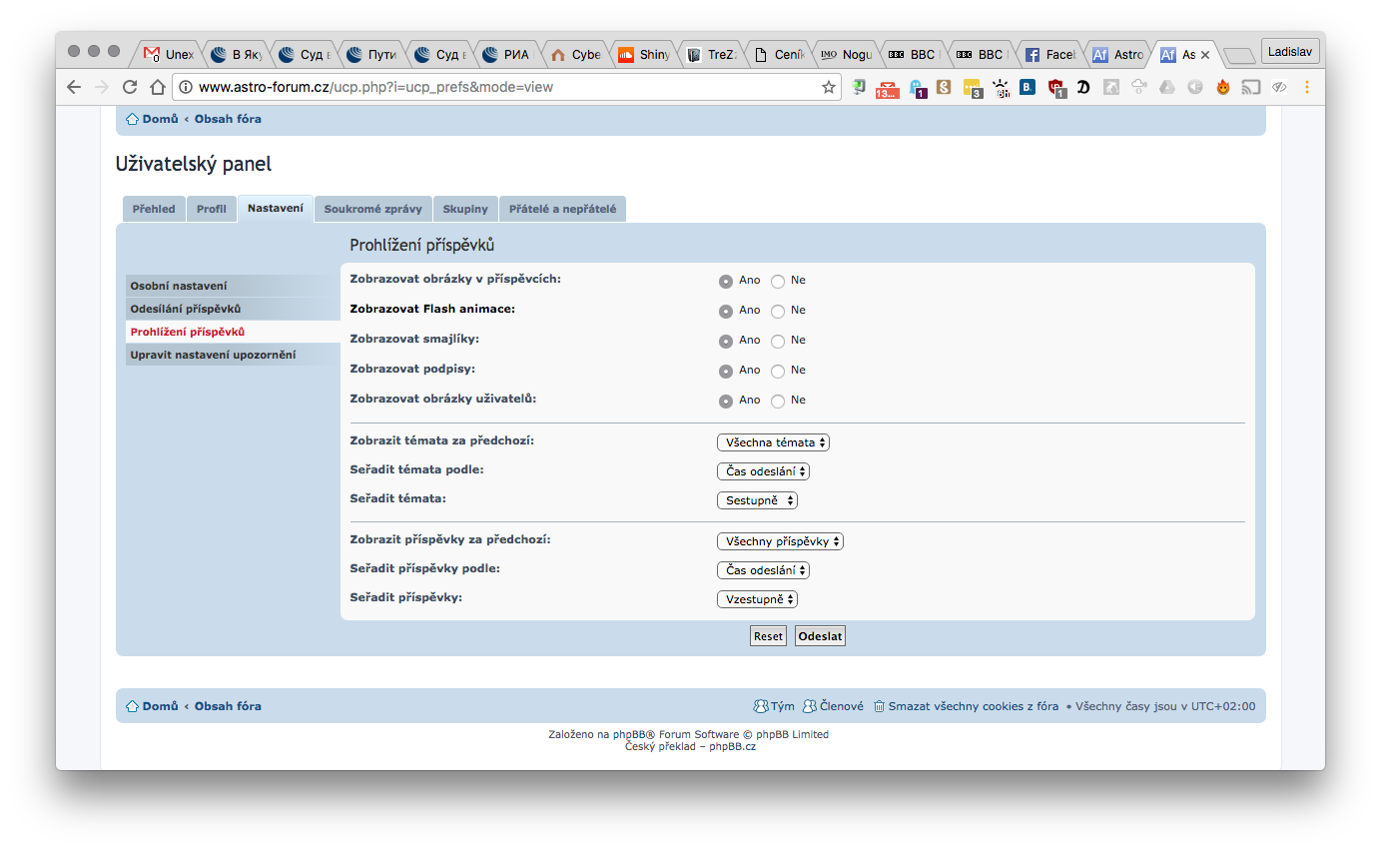
Task: Select Ano for Zobrazovat obrázky uživatelů
Action: [726, 401]
